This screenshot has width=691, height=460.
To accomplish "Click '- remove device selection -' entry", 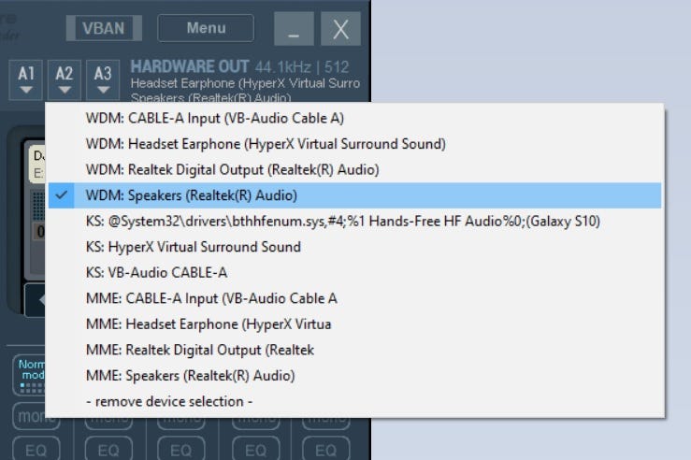I will [354, 401].
